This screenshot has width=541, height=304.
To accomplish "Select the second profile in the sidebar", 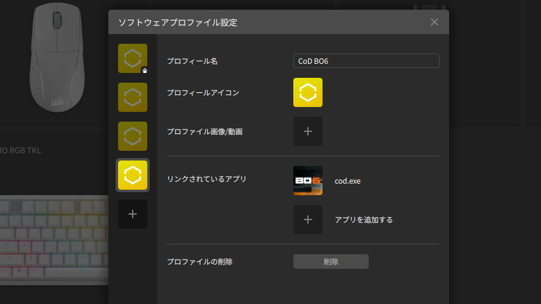I will [133, 97].
